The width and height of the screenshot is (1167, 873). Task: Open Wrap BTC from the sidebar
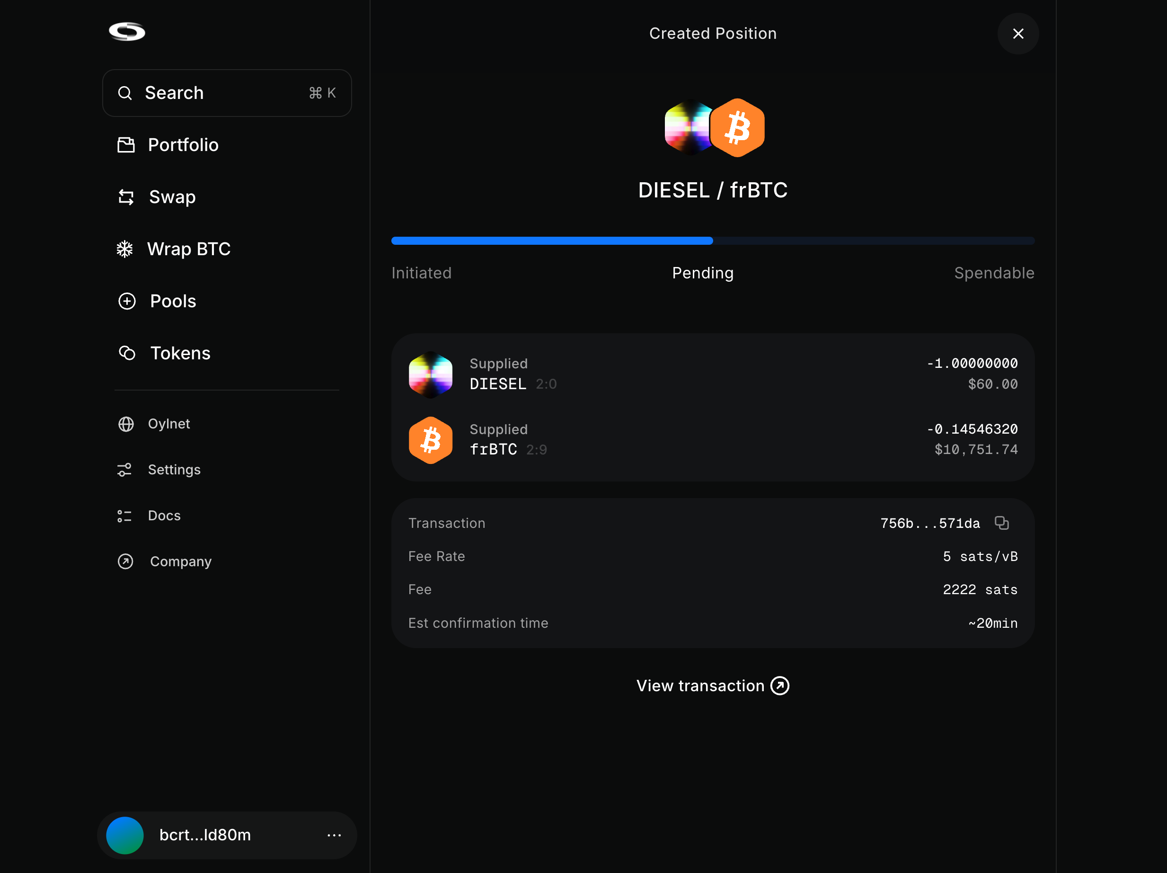click(188, 249)
